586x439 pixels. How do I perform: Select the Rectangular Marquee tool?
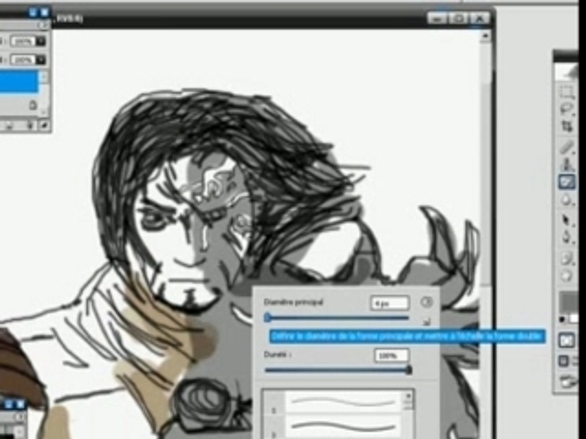click(x=567, y=92)
